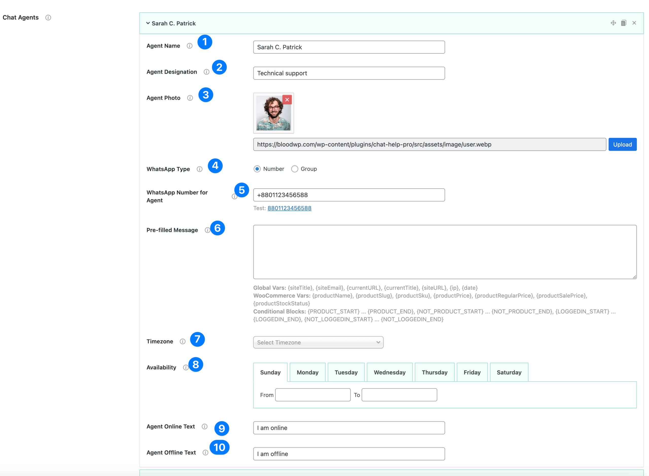Click the duplicate agent icon in the header
The width and height of the screenshot is (649, 476).
click(623, 23)
